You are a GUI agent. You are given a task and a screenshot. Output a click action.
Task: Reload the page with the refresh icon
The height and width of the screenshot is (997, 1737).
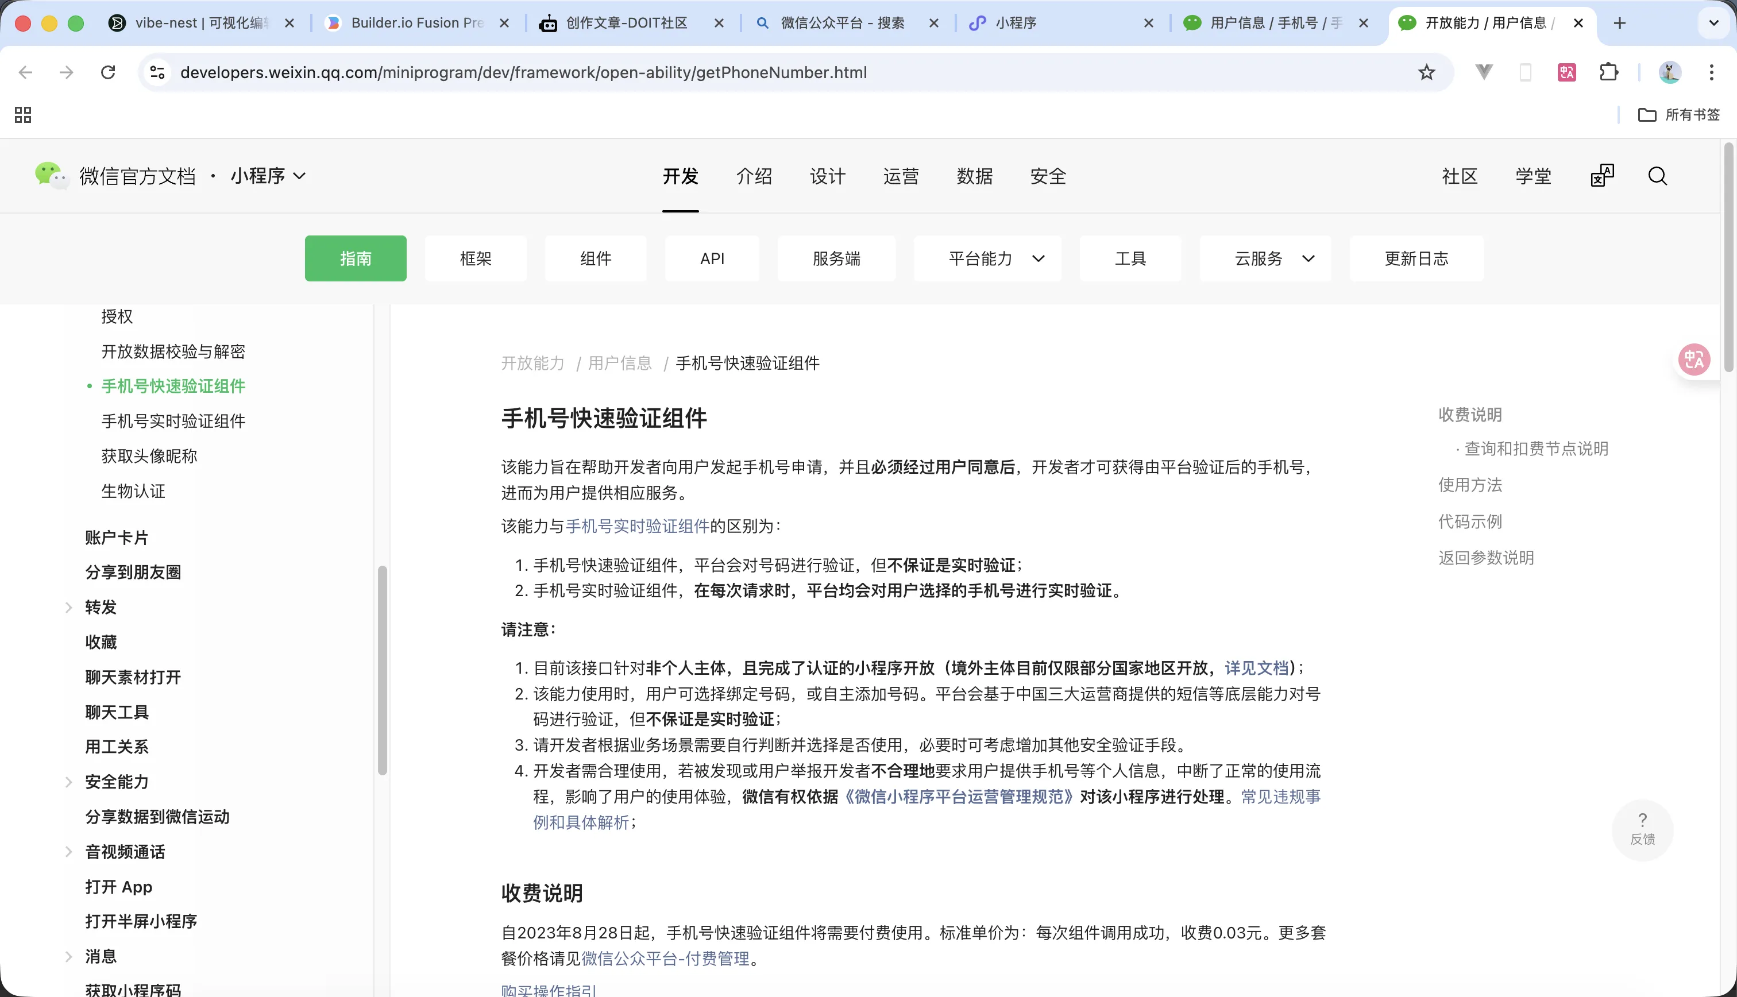click(x=107, y=72)
